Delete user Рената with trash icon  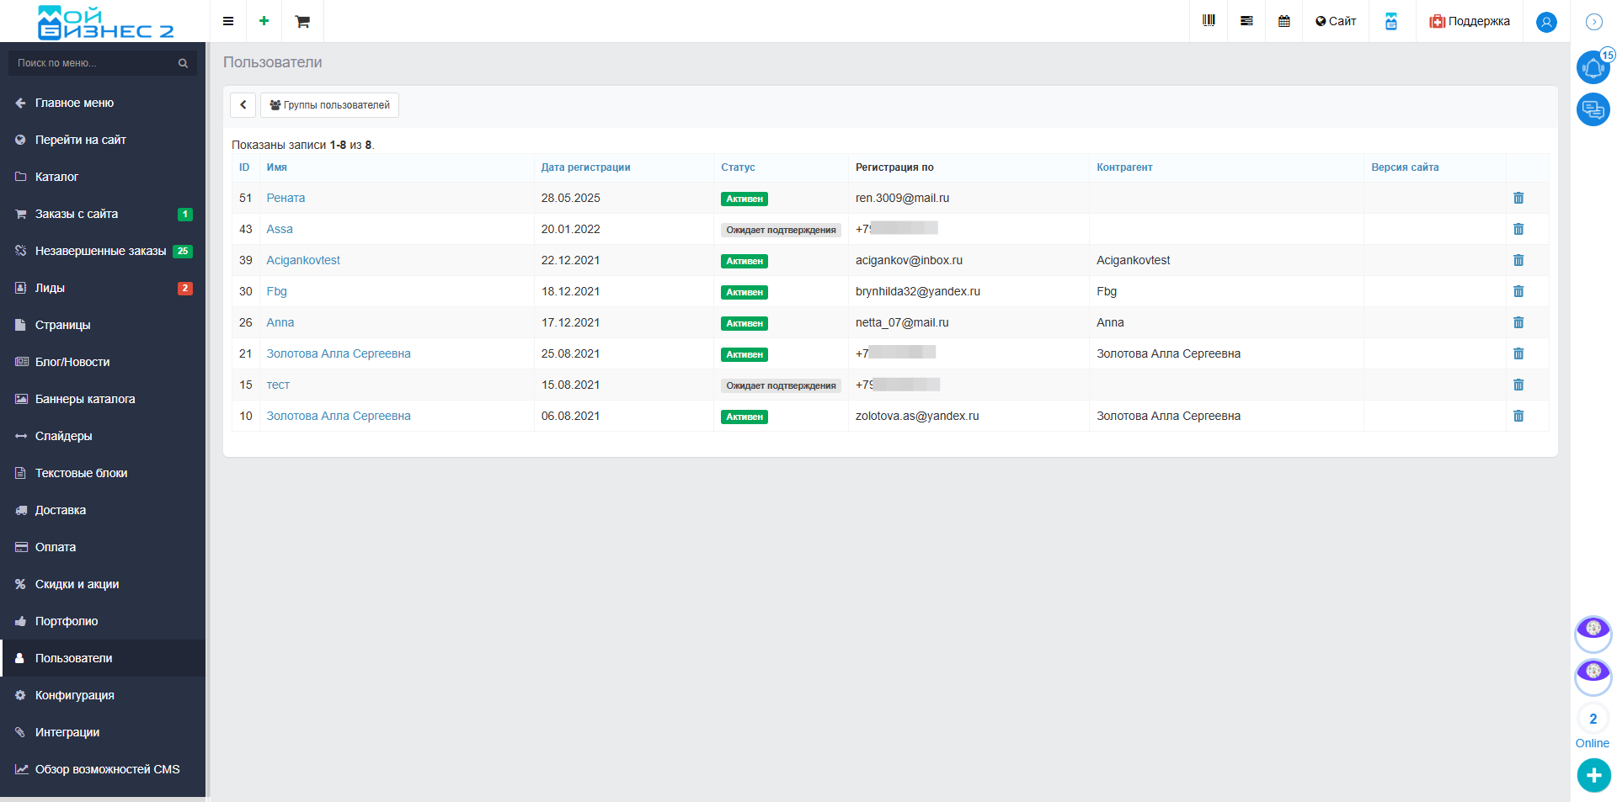point(1518,198)
